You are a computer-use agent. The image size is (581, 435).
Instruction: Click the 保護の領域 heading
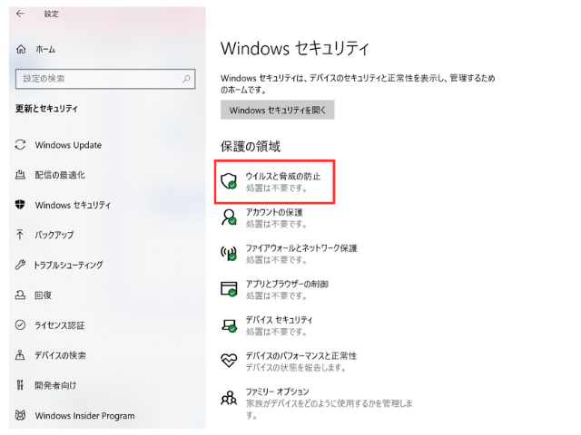tap(251, 147)
